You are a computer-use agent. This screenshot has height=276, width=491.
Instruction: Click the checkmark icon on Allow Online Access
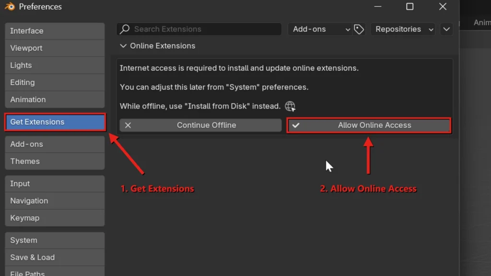tap(295, 125)
